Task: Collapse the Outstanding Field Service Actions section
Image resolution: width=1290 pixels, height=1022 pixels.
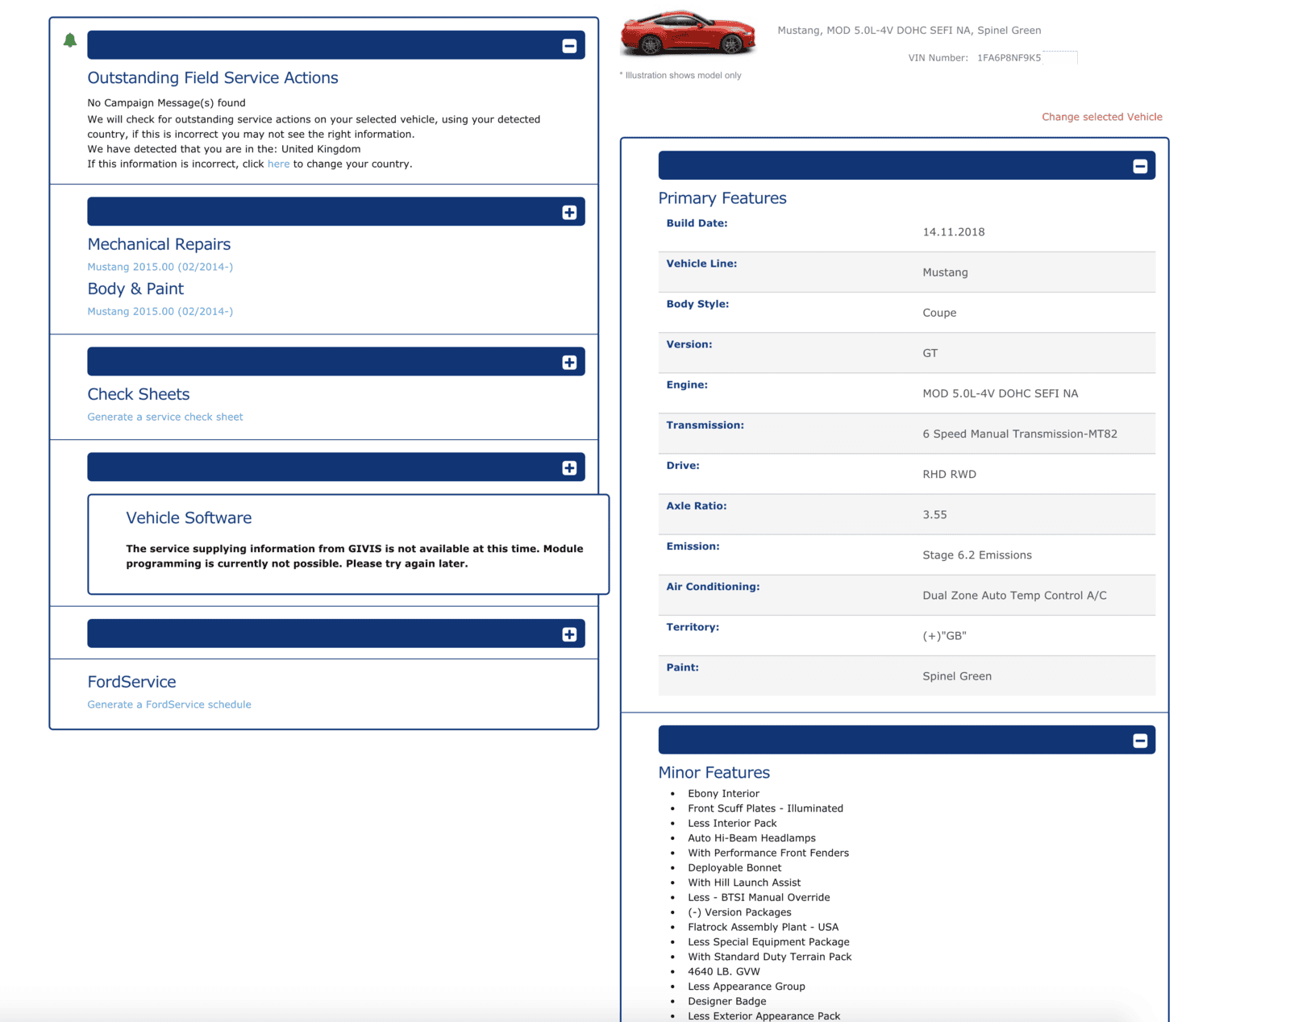Action: click(x=569, y=46)
